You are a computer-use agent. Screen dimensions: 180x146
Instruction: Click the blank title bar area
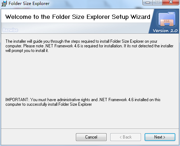96,4
